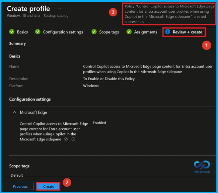Open the ellipsis menu beside Create profile
The width and height of the screenshot is (218, 193).
[x=59, y=9]
